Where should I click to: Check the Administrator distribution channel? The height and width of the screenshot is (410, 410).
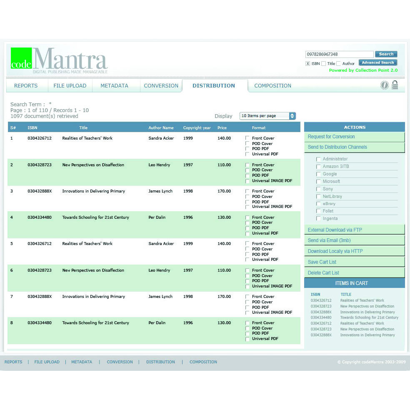tap(318, 159)
